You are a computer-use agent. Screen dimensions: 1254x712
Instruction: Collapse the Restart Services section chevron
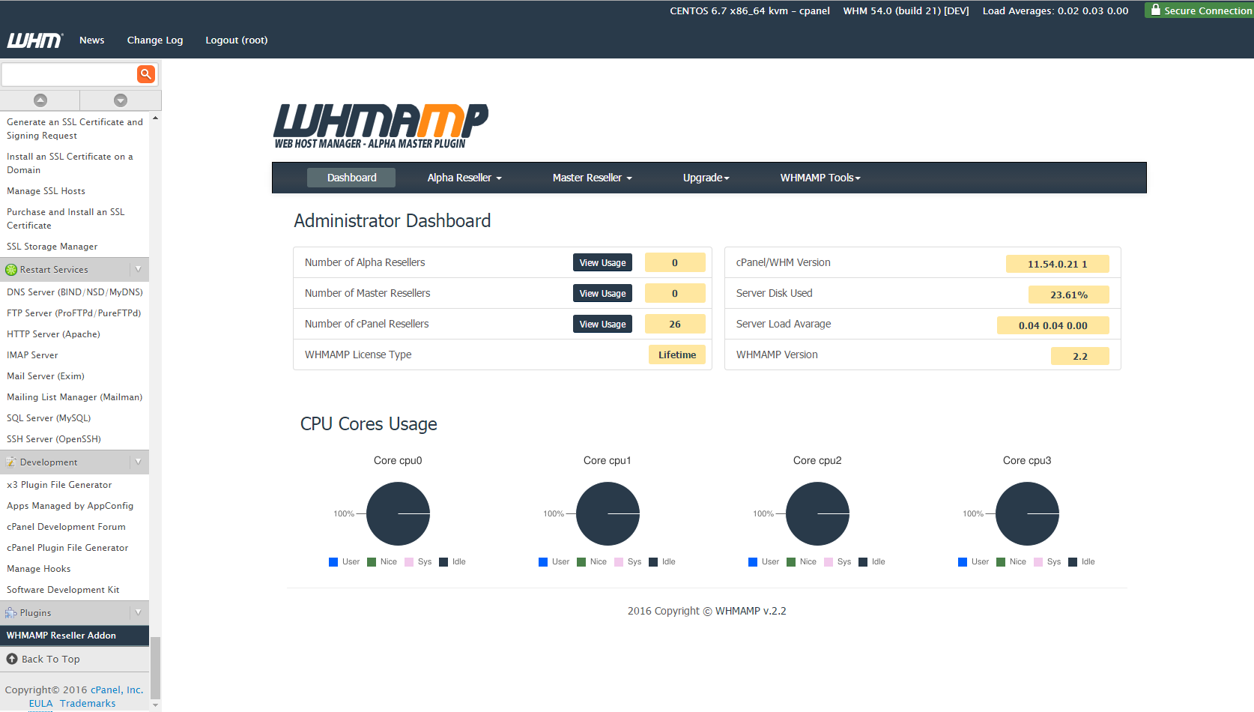coord(138,269)
